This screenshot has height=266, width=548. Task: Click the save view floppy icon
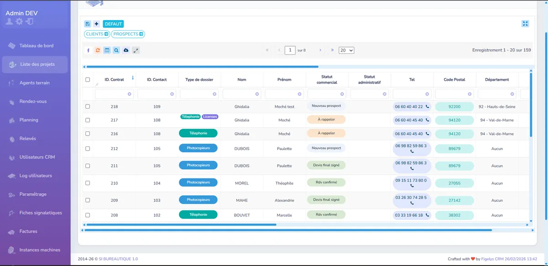[x=88, y=24]
